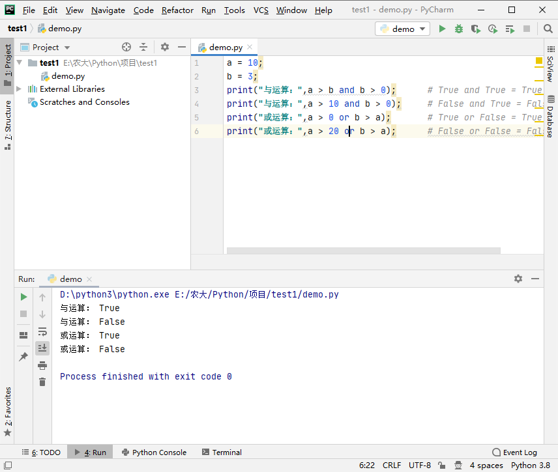Viewport: 558px width, 472px height.
Task: Start debugging with the green bug icon
Action: (x=459, y=29)
